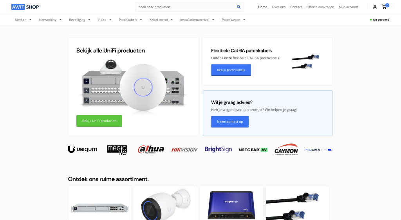Expand the Patchkabels dropdown menu
This screenshot has height=220, width=401.
pyautogui.click(x=130, y=20)
